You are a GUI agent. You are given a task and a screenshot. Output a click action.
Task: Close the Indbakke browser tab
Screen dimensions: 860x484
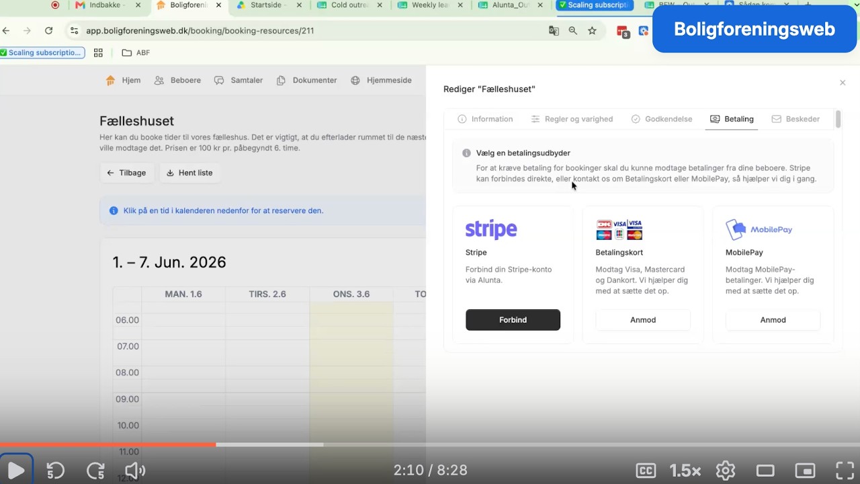pos(138,5)
